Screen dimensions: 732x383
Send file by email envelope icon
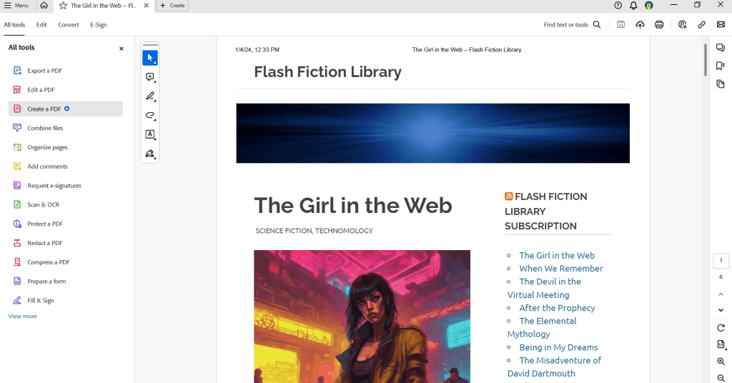tap(721, 25)
